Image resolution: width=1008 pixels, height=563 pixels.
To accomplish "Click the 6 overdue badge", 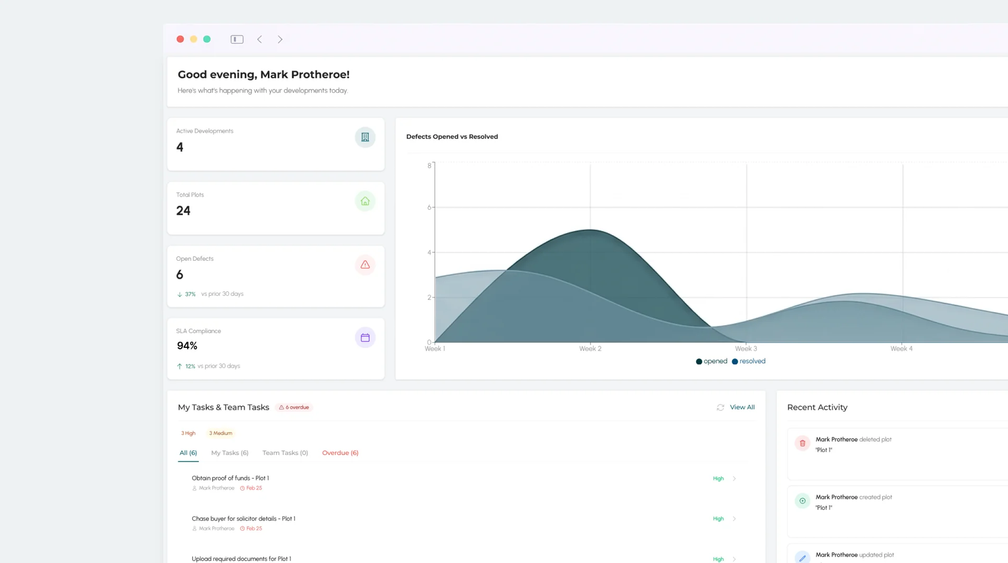I will 294,408.
